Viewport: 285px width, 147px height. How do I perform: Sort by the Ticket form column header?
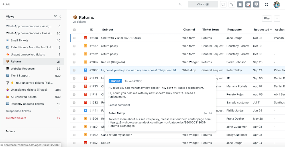click(211, 30)
